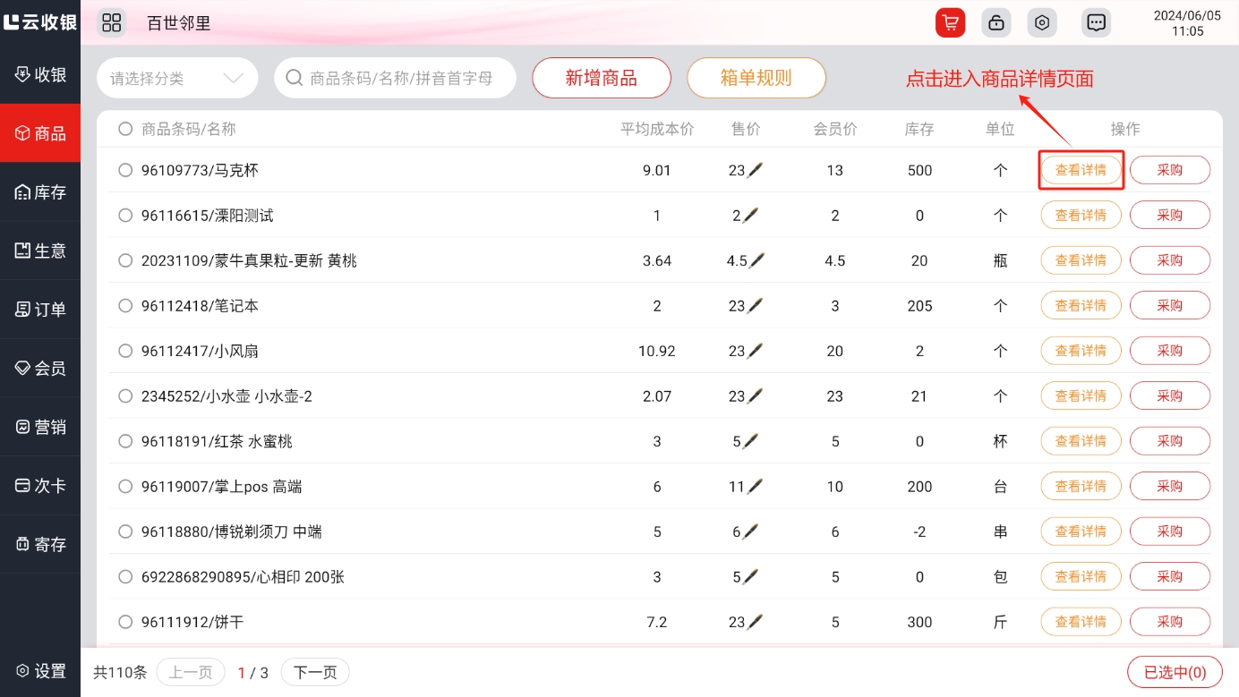The image size is (1239, 697).
Task: Switch to 会员 members in sidebar
Action: tap(40, 368)
